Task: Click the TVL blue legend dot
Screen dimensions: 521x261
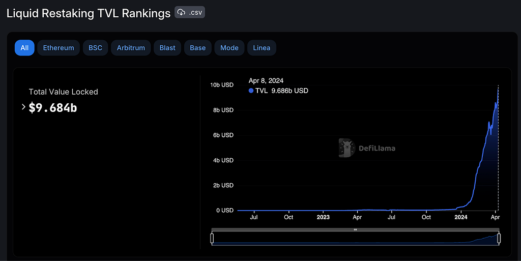Action: [x=251, y=91]
